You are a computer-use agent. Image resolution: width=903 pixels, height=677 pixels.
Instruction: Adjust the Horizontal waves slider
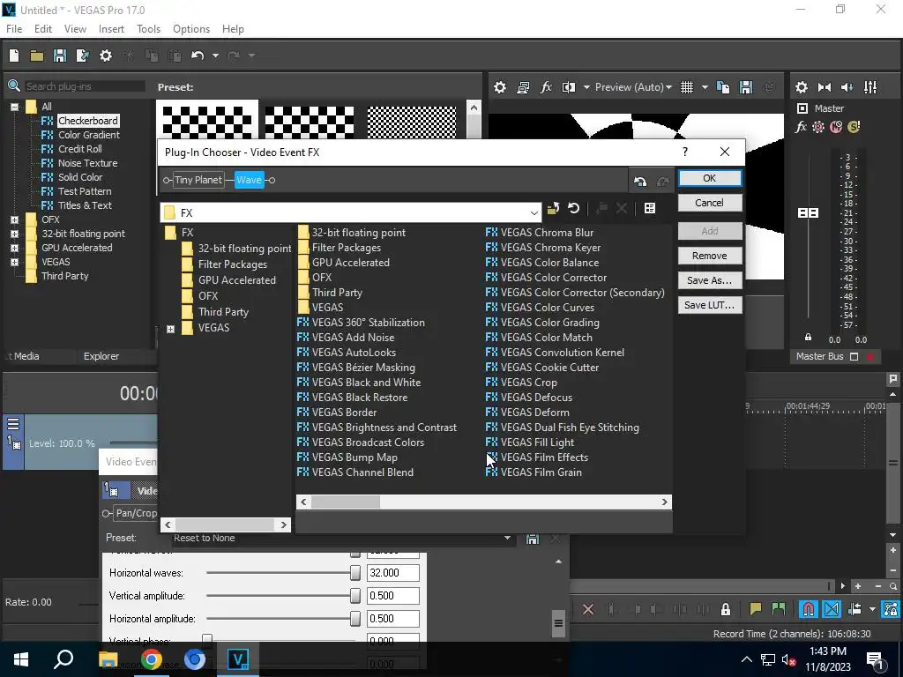click(355, 573)
